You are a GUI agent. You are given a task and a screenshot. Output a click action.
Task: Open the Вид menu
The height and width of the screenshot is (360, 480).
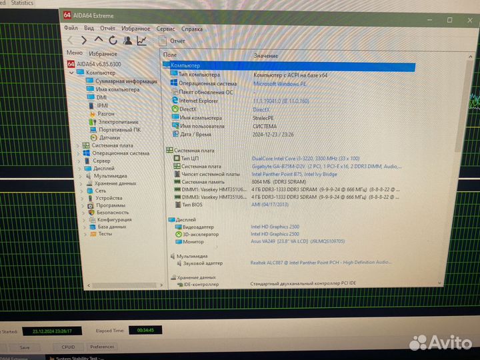point(89,28)
